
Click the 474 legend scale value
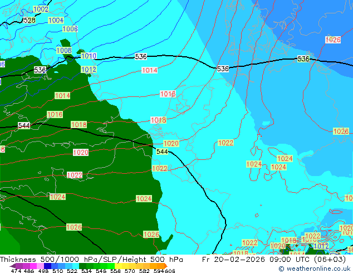16,271
